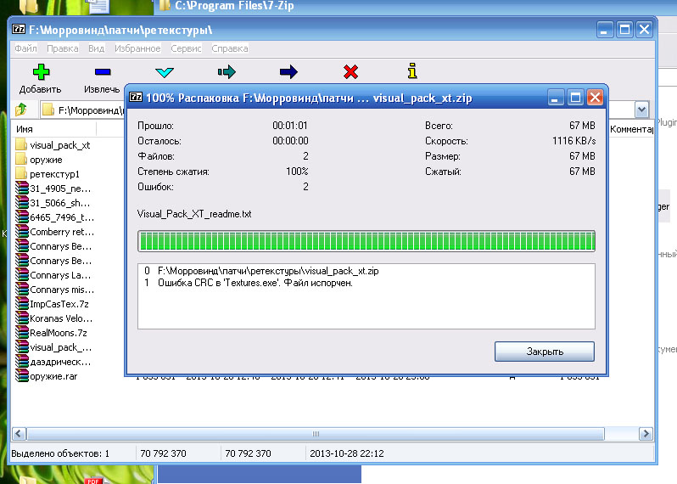This screenshot has height=484, width=677.
Task: Click 7z icon in extraction dialog title
Action: point(136,97)
